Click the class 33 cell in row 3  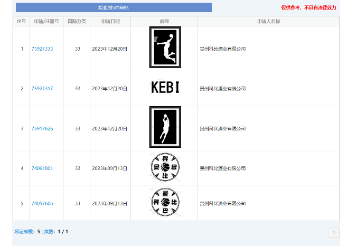[78, 129]
